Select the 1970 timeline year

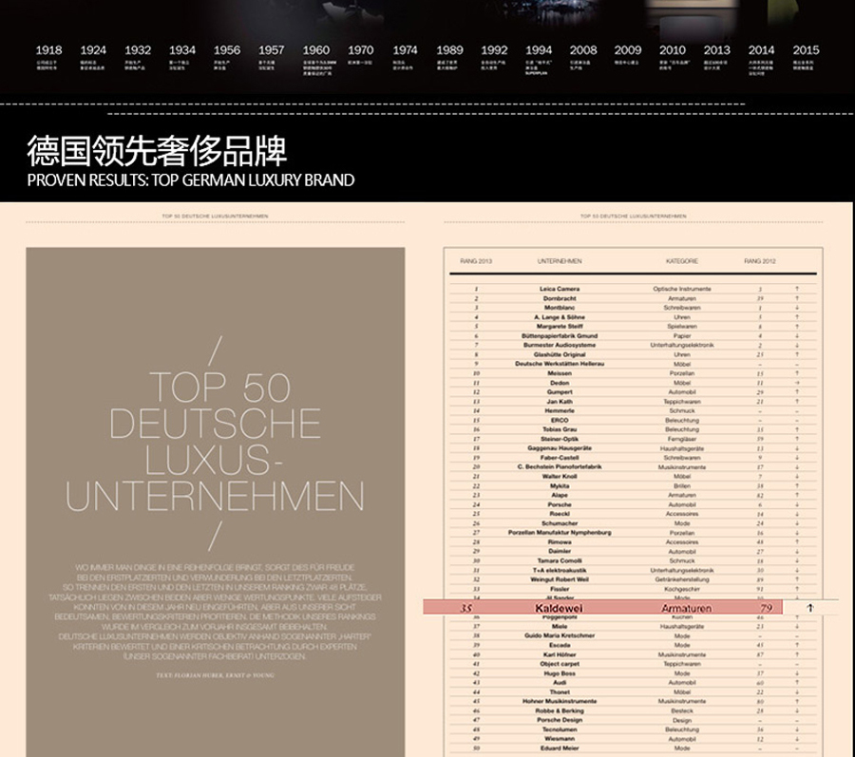361,50
